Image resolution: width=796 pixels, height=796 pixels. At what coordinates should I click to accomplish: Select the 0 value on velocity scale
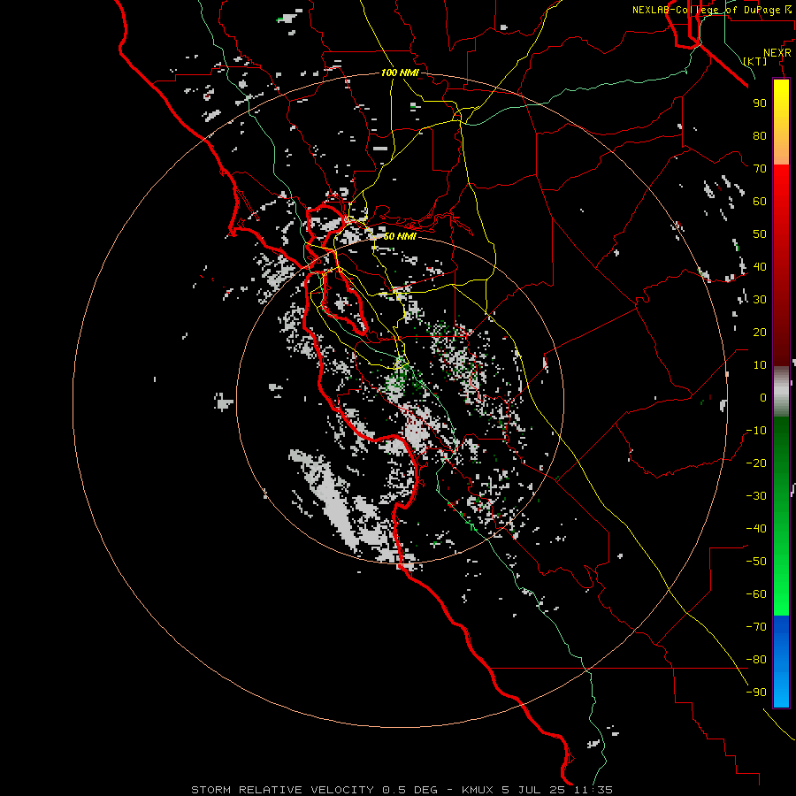pos(763,397)
